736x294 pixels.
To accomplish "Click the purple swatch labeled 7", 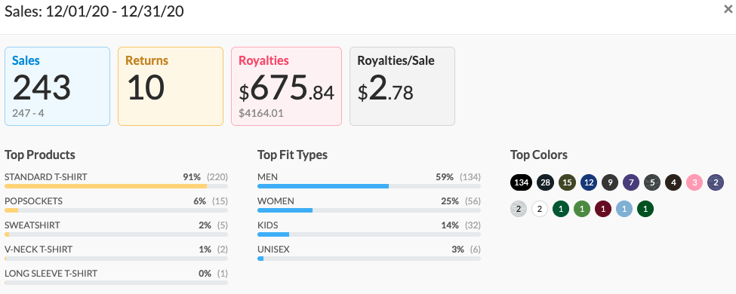I will (631, 182).
